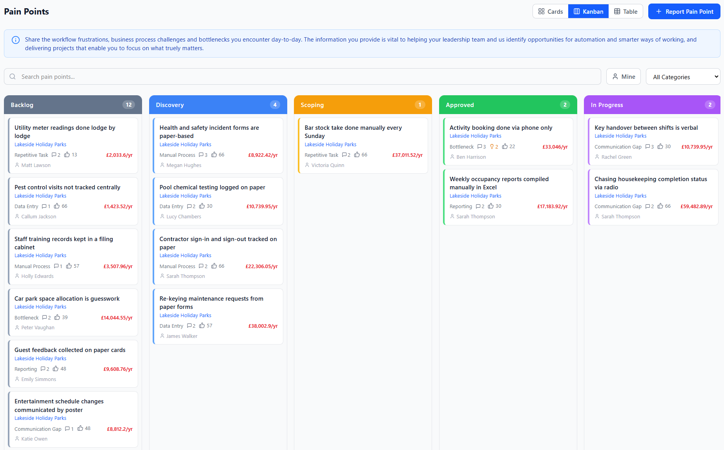724x450 pixels.
Task: Open comments icon on Pool chemical testing card
Action: pos(191,206)
